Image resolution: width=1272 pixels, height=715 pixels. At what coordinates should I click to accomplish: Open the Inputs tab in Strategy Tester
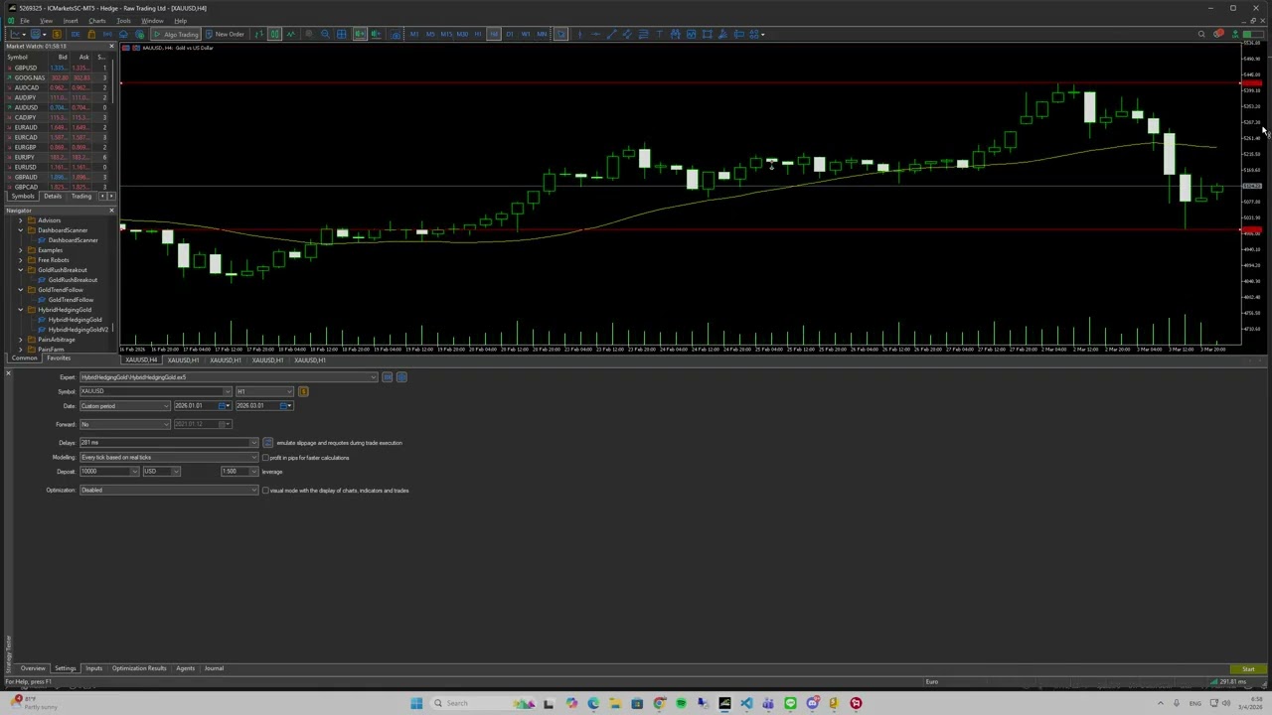pos(93,668)
